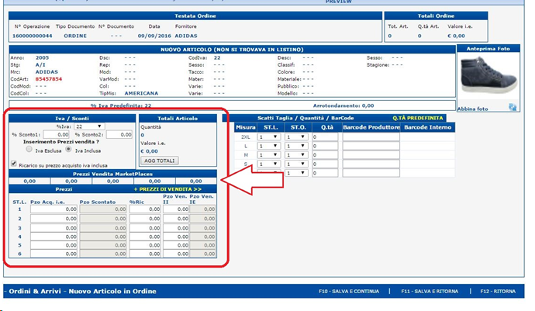The image size is (535, 311).
Task: Toggle Ricarico su prezzo acquisto iva inclusa checkbox
Action: 14,164
